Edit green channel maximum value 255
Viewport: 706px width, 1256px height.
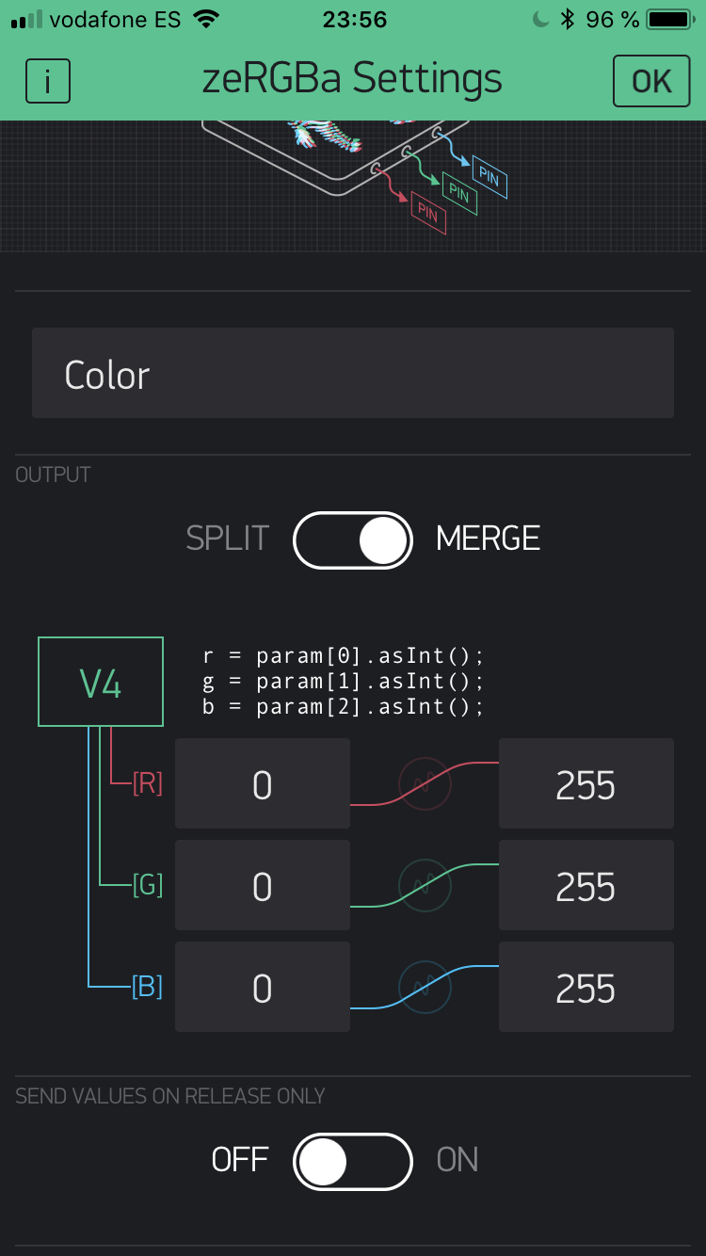(586, 885)
